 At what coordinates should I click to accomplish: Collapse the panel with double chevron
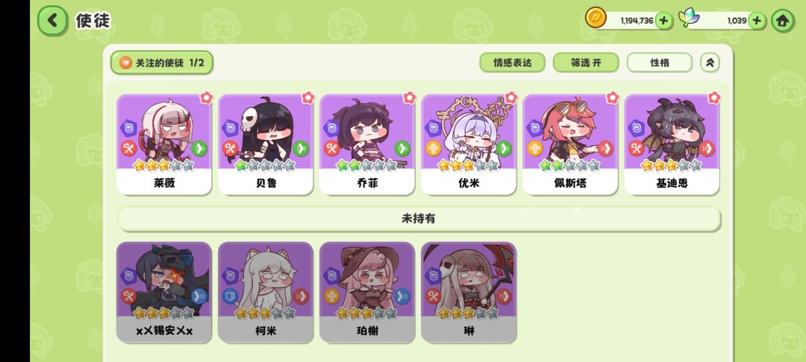(710, 63)
